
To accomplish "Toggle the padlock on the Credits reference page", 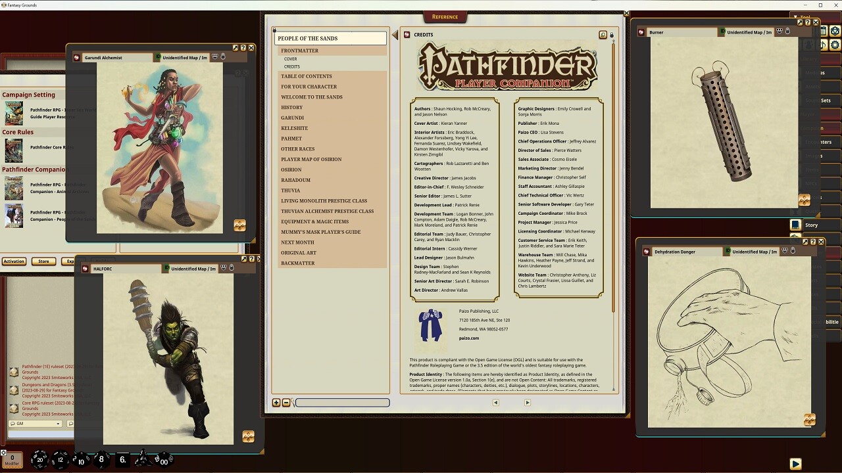I will pos(610,35).
